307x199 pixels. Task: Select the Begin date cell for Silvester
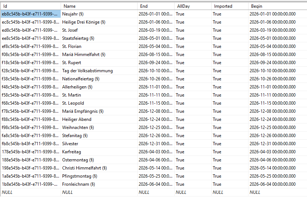pyautogui.click(x=272, y=144)
